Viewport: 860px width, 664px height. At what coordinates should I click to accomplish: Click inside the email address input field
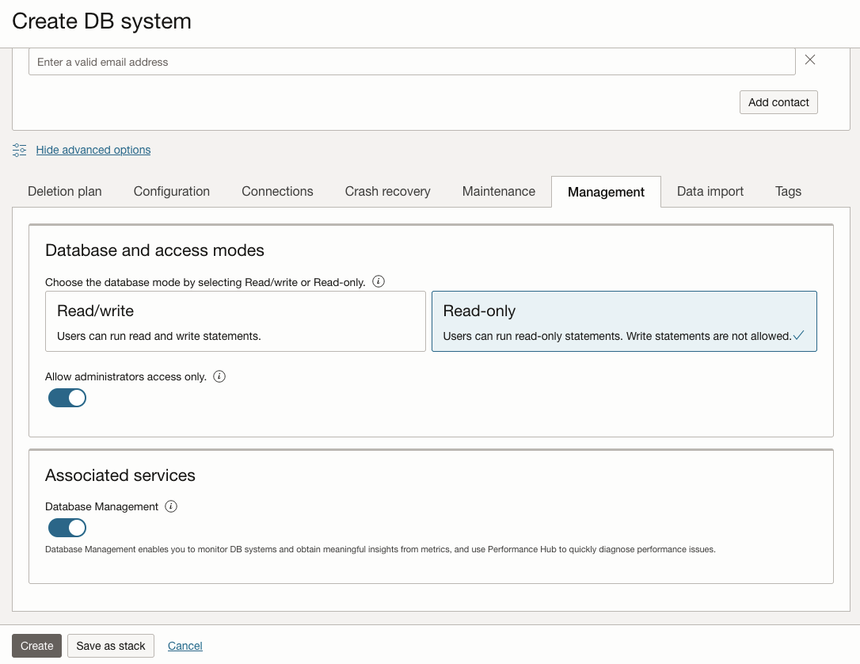[412, 61]
